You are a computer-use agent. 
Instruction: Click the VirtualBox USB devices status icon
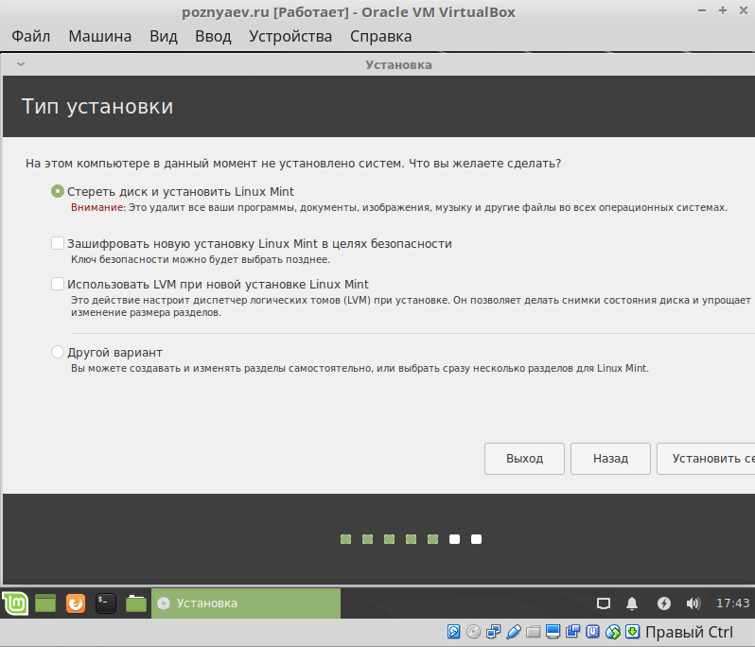[x=514, y=632]
